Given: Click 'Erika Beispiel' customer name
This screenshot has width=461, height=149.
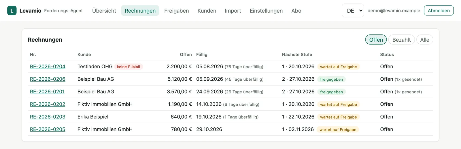Looking at the screenshot, I should [93, 117].
